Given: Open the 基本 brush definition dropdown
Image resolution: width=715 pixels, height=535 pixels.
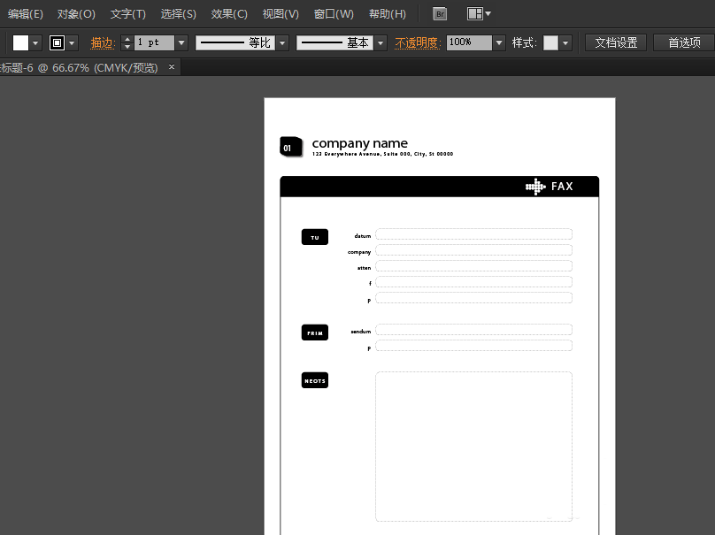Looking at the screenshot, I should tap(381, 42).
